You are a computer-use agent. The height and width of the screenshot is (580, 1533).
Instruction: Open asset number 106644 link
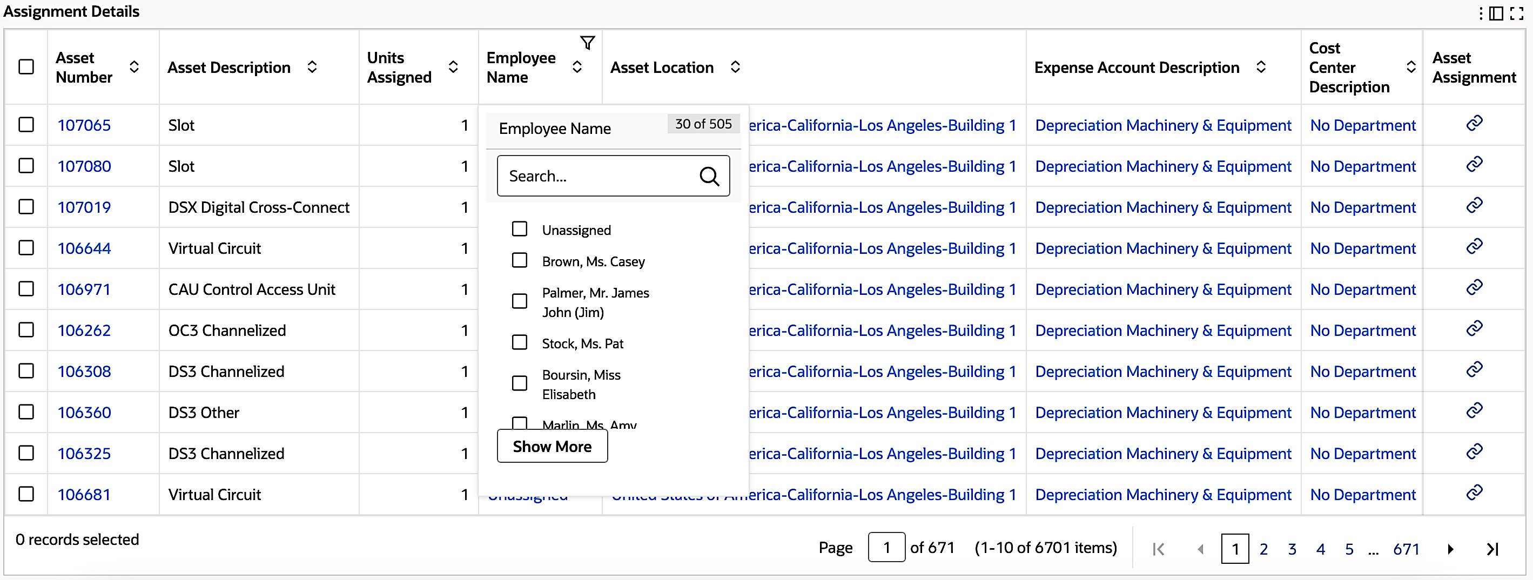pos(84,248)
